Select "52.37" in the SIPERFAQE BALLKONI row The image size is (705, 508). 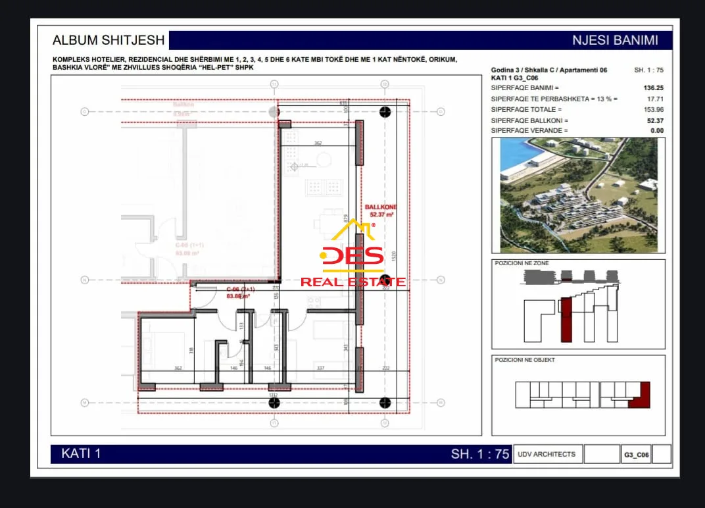tap(655, 120)
